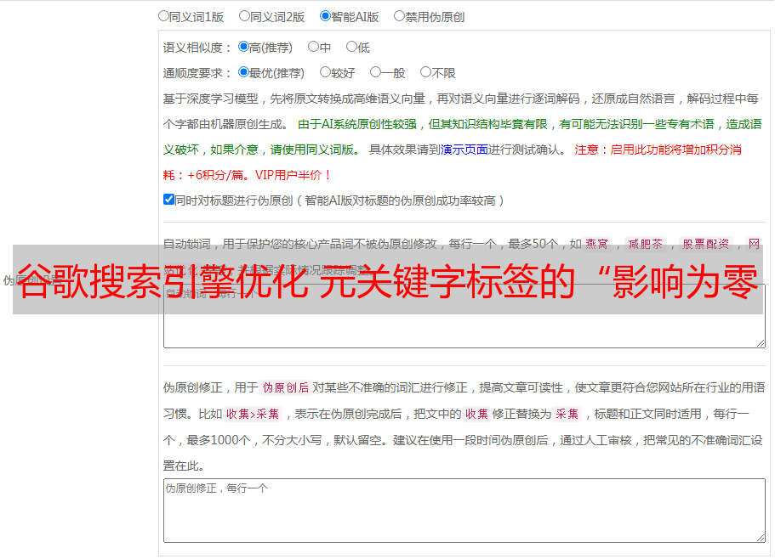
Task: Click the VIP用户半价 red notice text
Action: point(293,175)
